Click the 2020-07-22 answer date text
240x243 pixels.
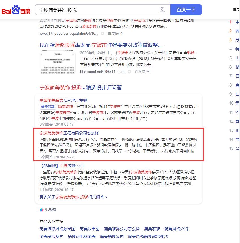(x=64, y=157)
